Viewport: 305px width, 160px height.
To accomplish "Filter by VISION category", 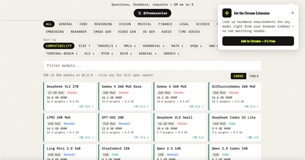I will coord(125,24).
